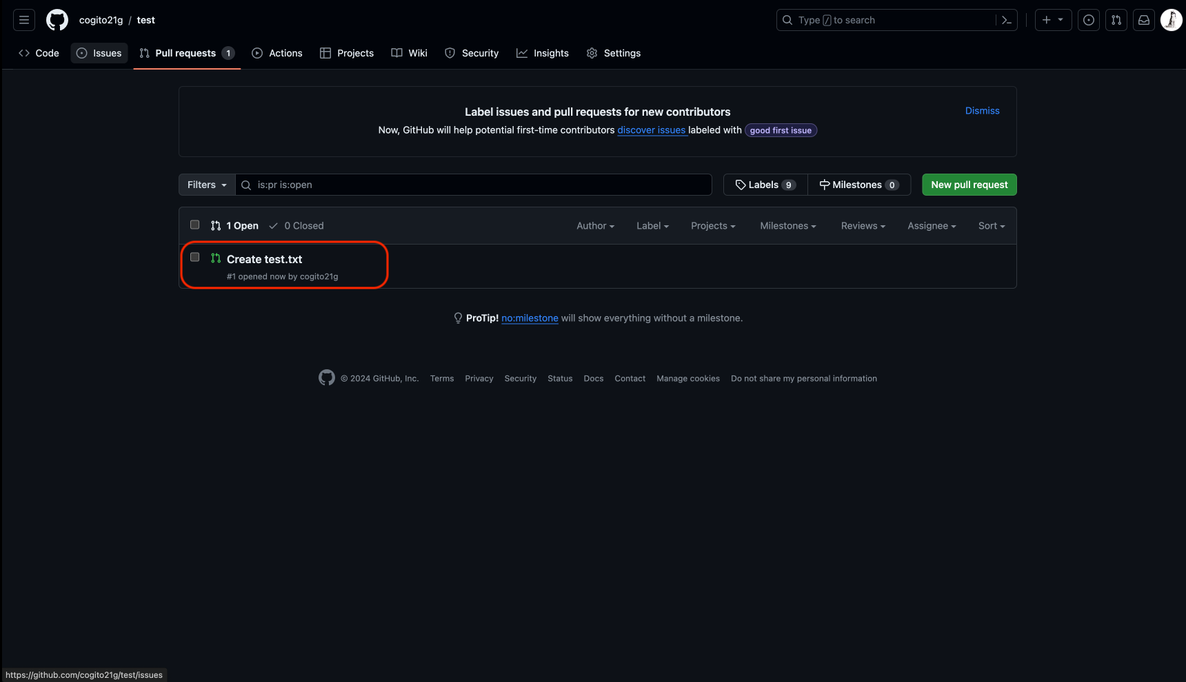This screenshot has height=682, width=1186.
Task: Click cogito21g author link under pull request
Action: 319,276
